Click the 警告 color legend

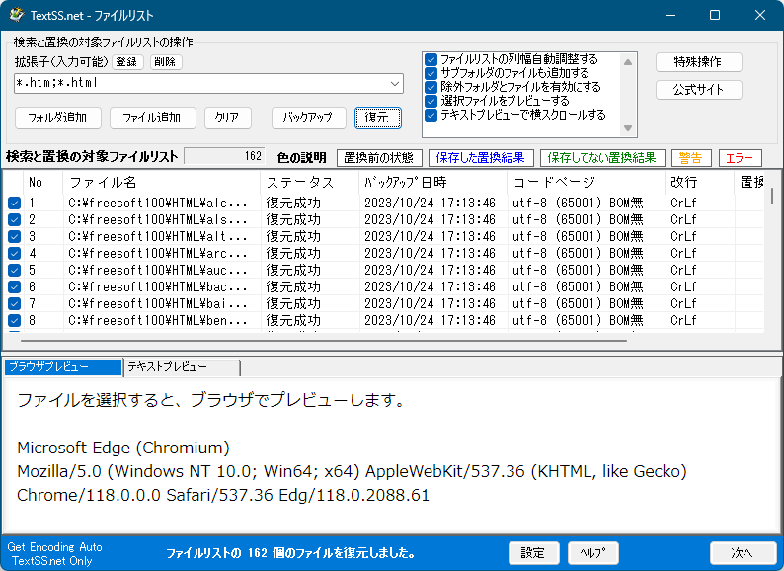pyautogui.click(x=691, y=158)
